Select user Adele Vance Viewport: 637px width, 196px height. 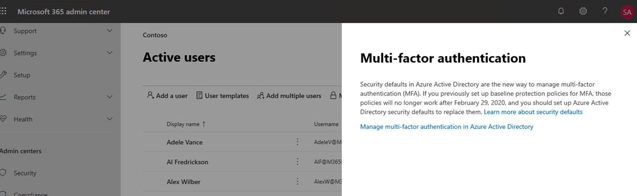(184, 142)
